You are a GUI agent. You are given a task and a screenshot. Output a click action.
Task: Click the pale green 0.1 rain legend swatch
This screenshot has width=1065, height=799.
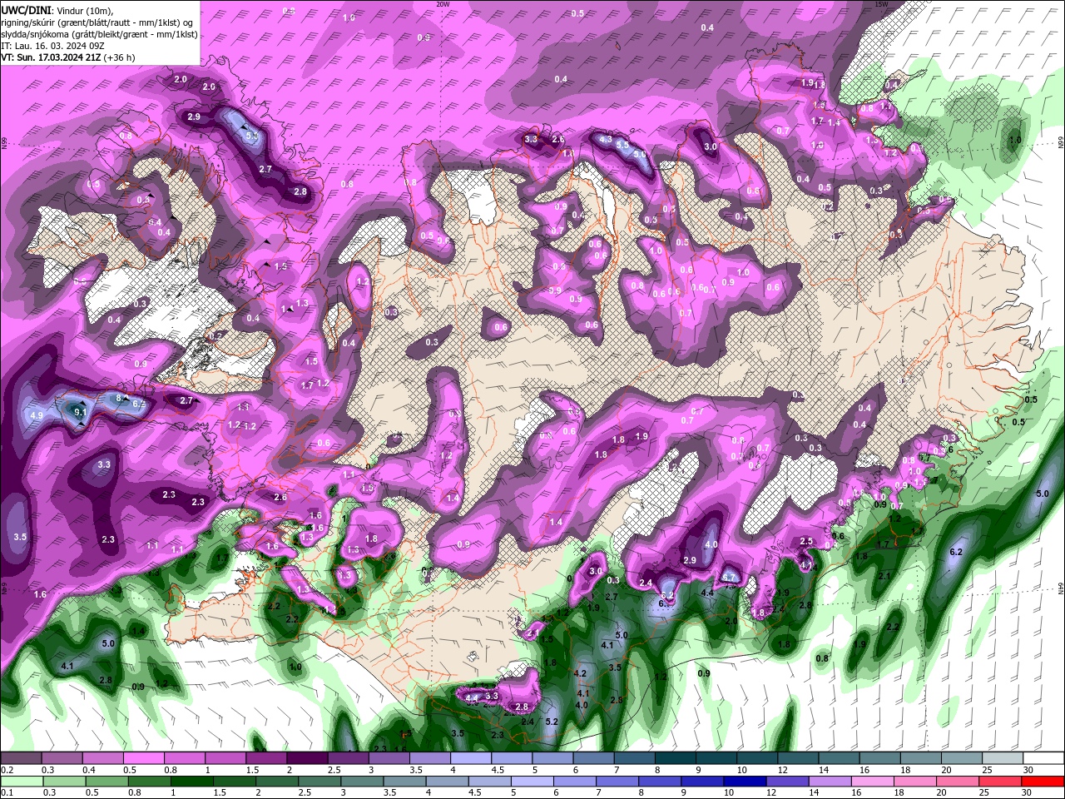click(22, 782)
